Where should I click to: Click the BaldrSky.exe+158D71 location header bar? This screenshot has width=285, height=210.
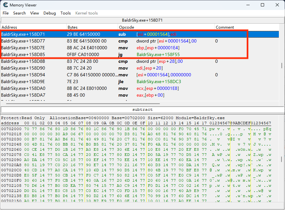[142, 20]
